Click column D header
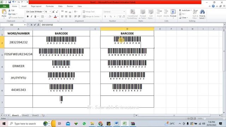 click(127, 29)
